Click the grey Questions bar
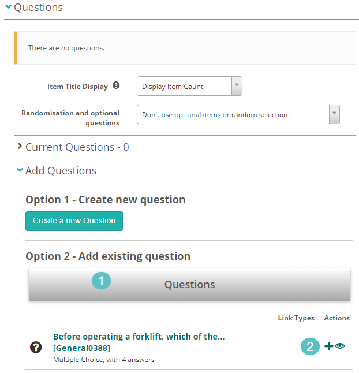The image size is (359, 373). click(189, 284)
